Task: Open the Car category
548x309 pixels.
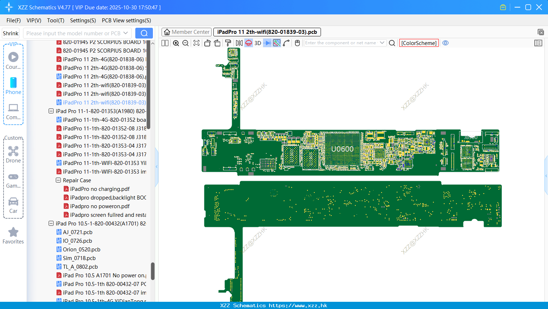Action: (x=13, y=205)
